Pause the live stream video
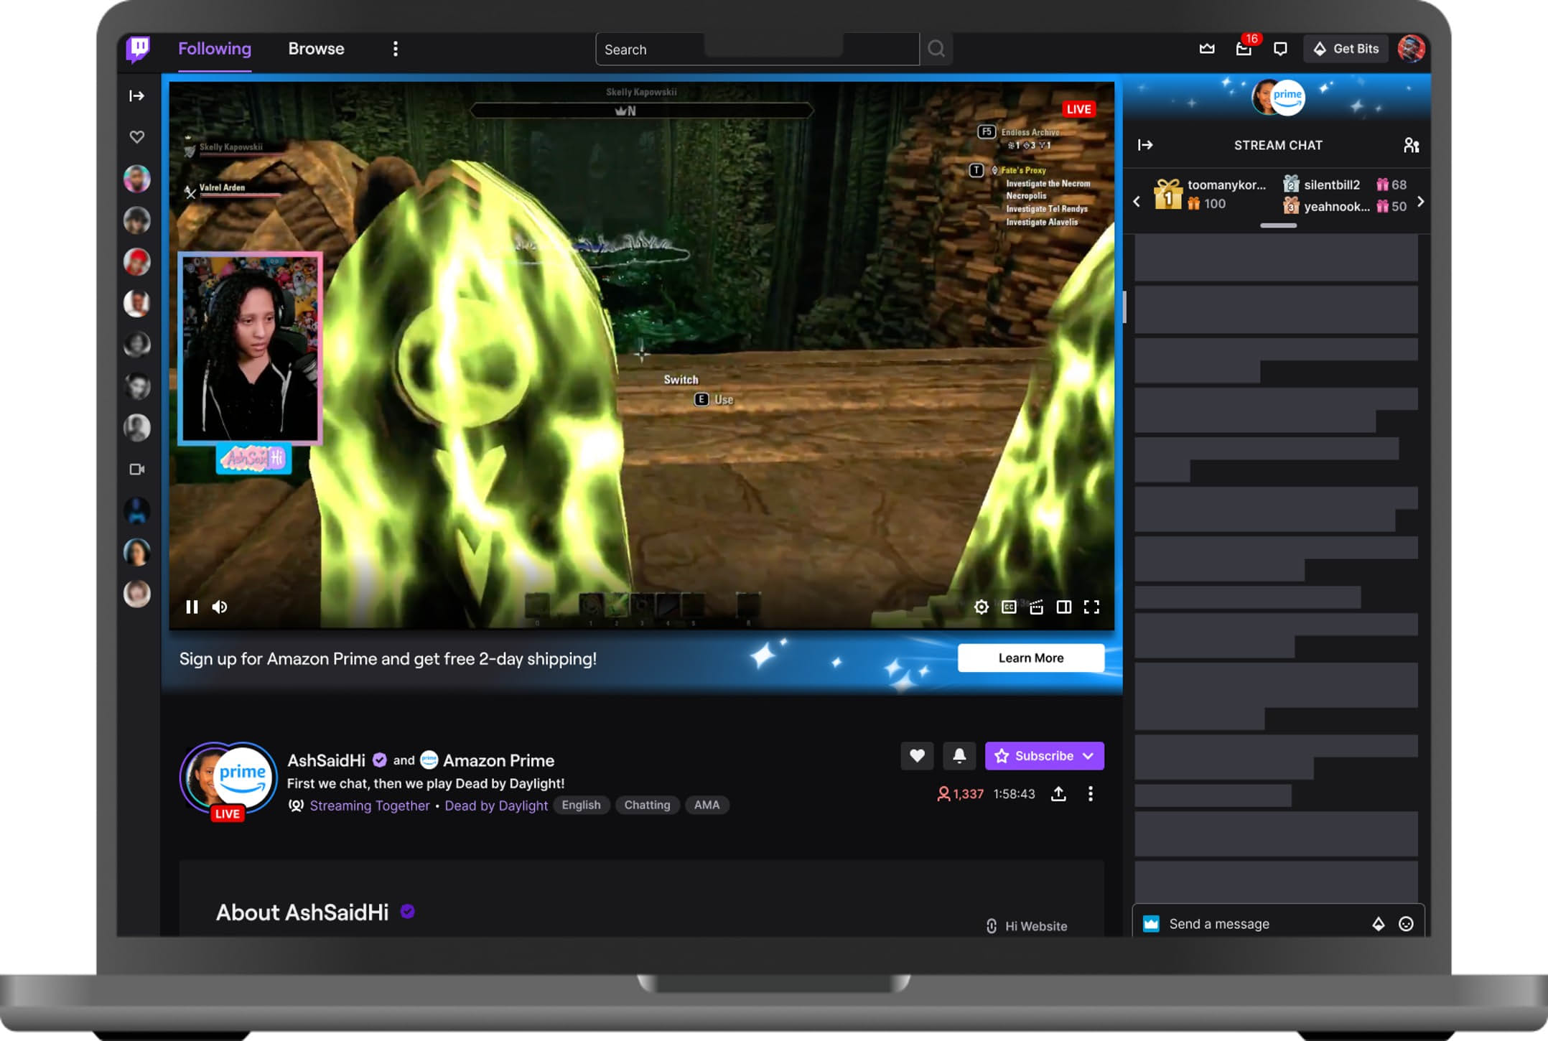Image resolution: width=1548 pixels, height=1041 pixels. point(192,607)
